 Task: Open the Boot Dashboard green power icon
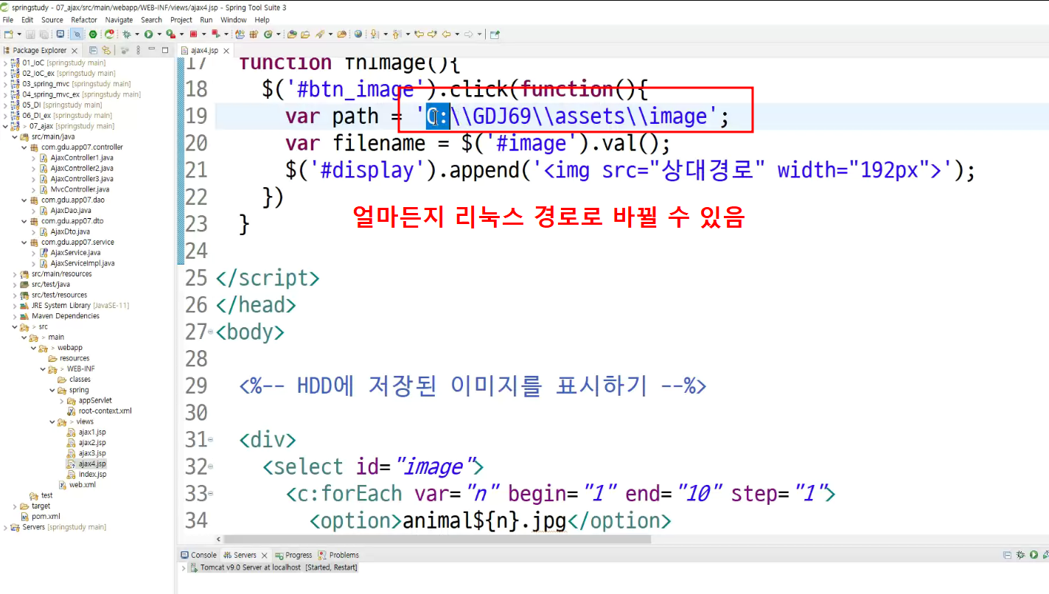coord(93,34)
